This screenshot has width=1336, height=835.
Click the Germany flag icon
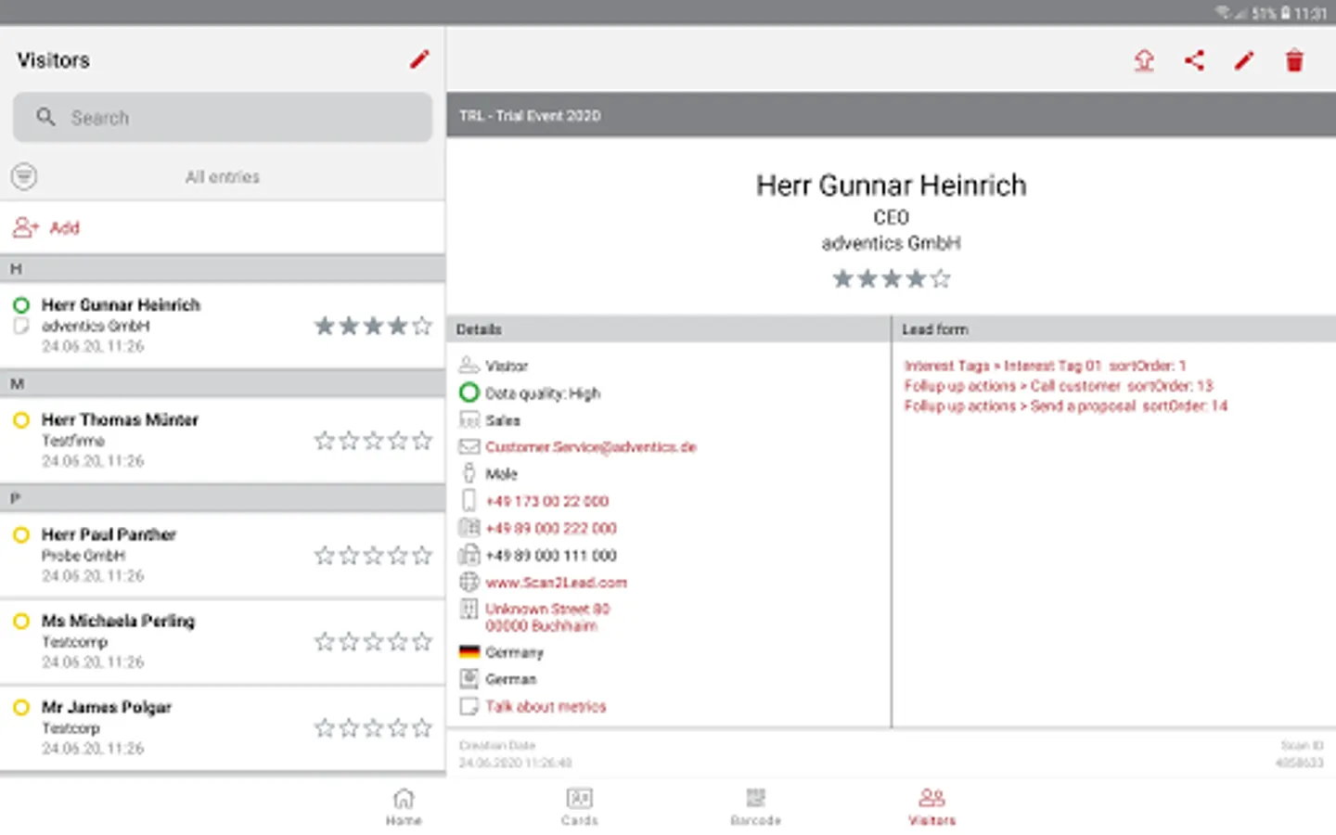[x=469, y=652]
